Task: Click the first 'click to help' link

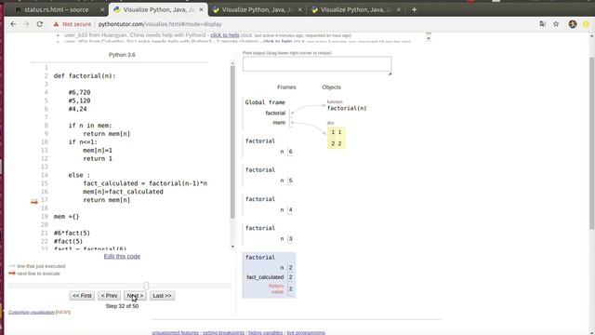Action: pos(225,35)
